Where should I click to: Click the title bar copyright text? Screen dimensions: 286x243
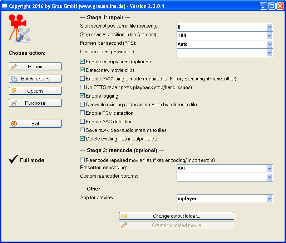point(87,6)
